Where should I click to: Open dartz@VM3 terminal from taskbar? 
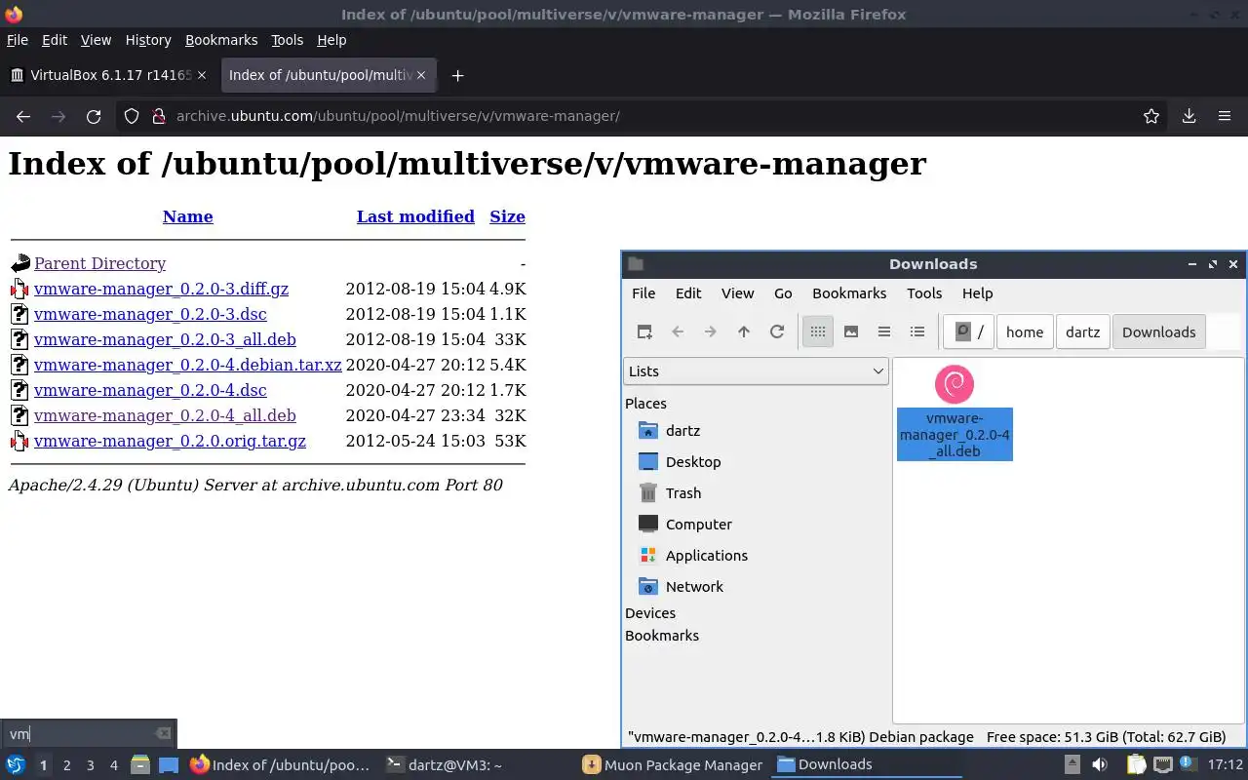pyautogui.click(x=444, y=764)
